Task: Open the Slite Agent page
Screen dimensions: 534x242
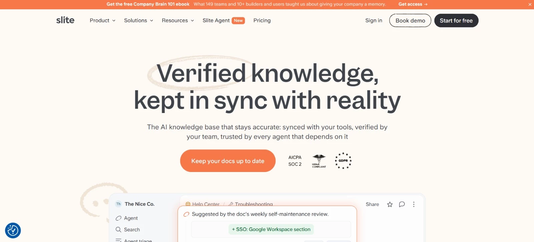Action: [x=224, y=20]
